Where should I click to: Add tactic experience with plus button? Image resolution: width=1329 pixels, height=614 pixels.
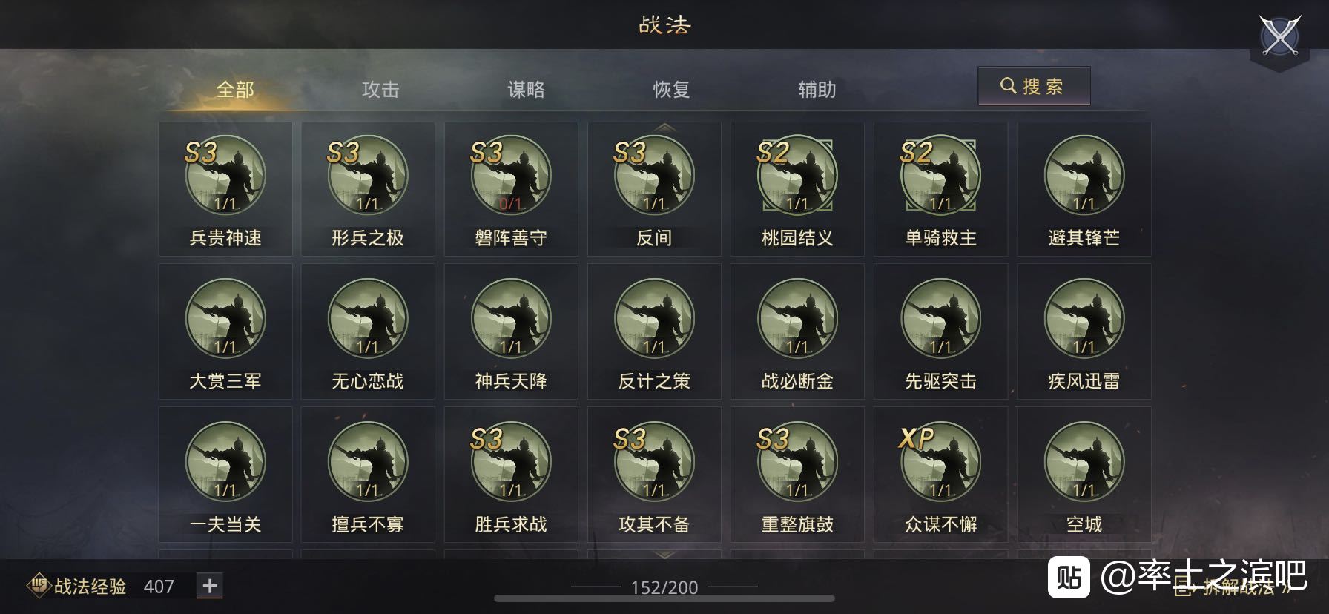point(210,586)
